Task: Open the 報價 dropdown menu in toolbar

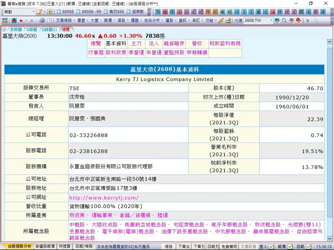Action: (x=109, y=21)
